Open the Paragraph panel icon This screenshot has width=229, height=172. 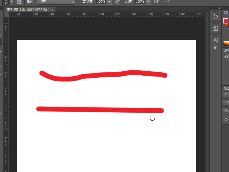(216, 48)
